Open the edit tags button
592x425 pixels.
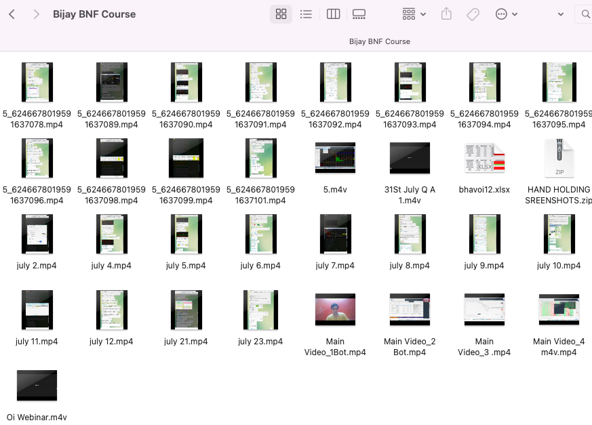(473, 14)
